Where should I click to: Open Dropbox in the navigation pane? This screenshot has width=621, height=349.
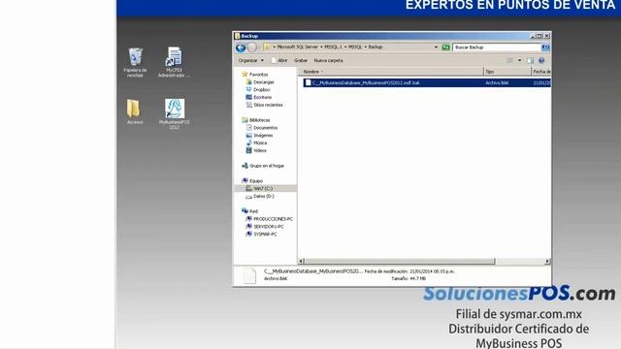pos(261,90)
